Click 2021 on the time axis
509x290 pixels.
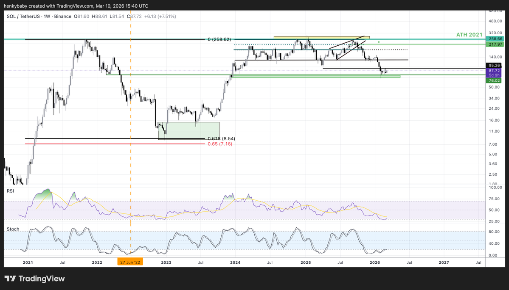[28, 262]
